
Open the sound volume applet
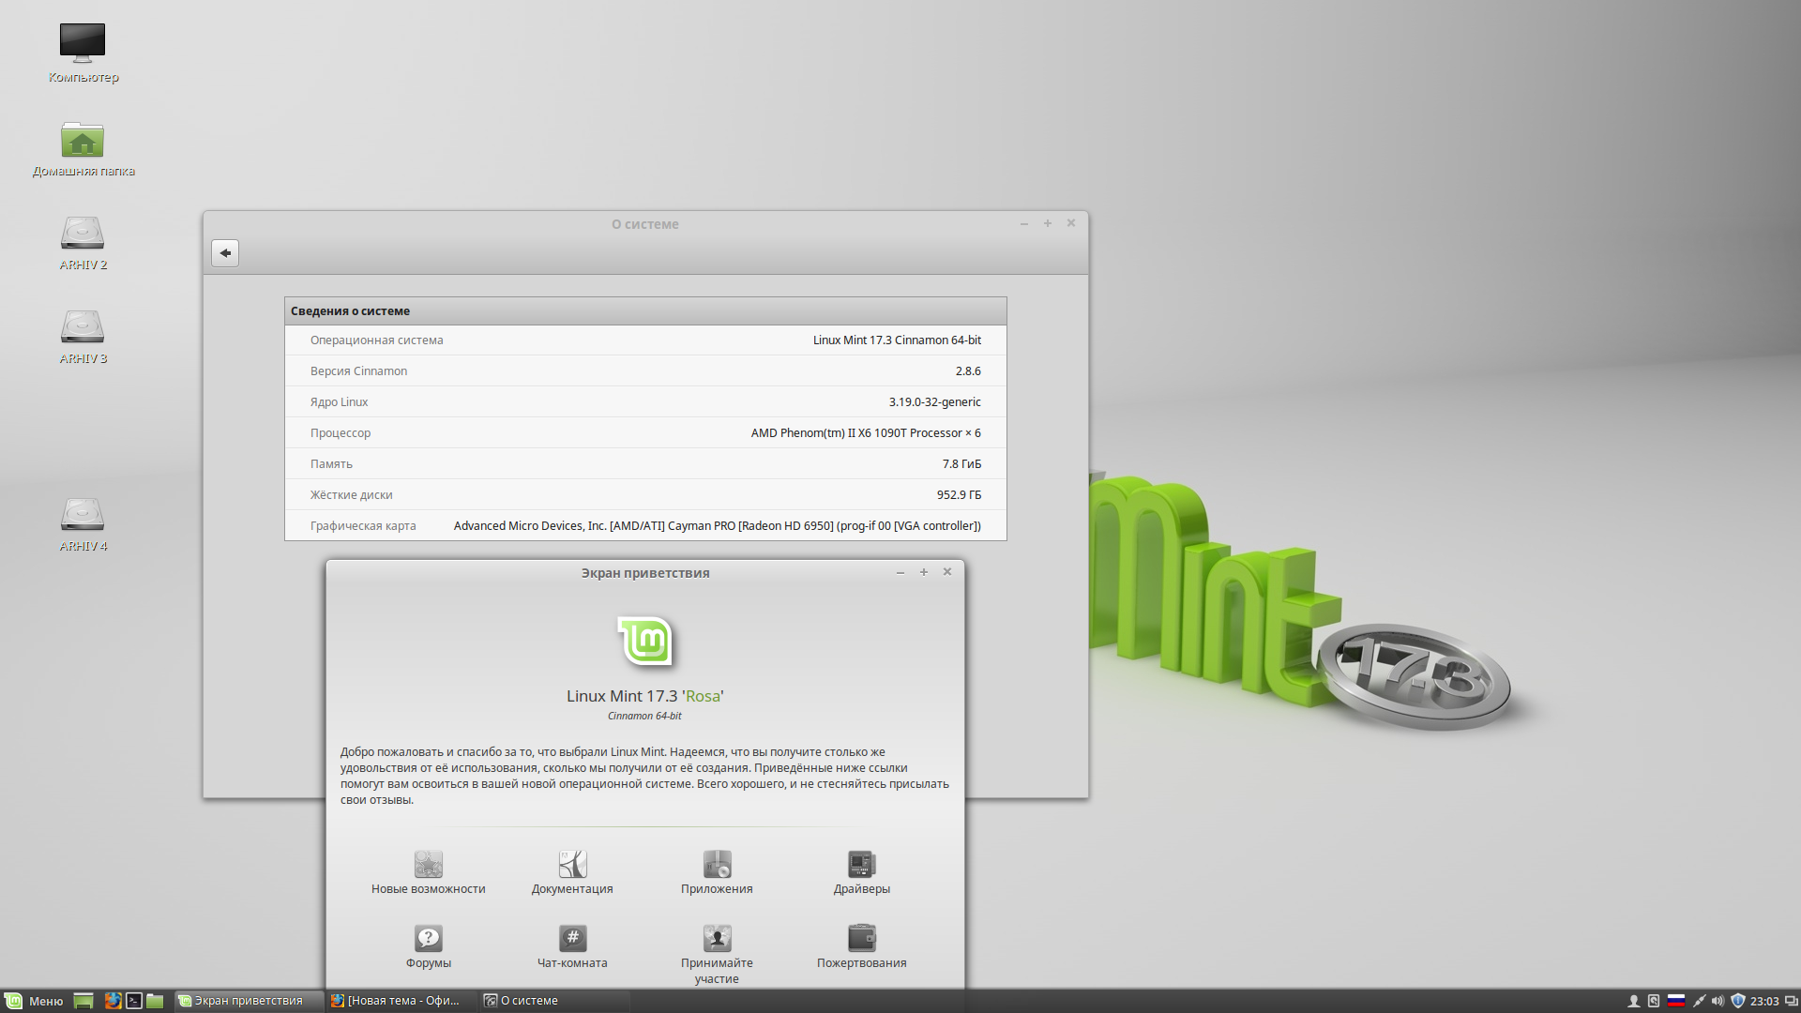point(1718,1001)
